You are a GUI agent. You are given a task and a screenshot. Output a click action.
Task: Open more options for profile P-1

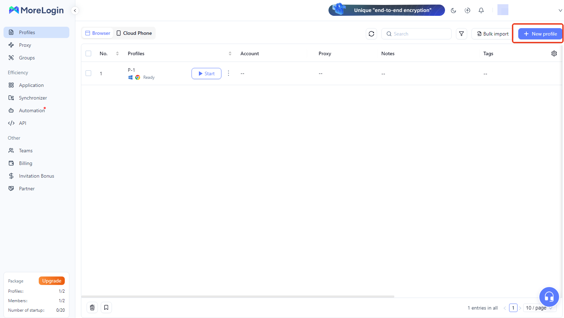(x=228, y=73)
